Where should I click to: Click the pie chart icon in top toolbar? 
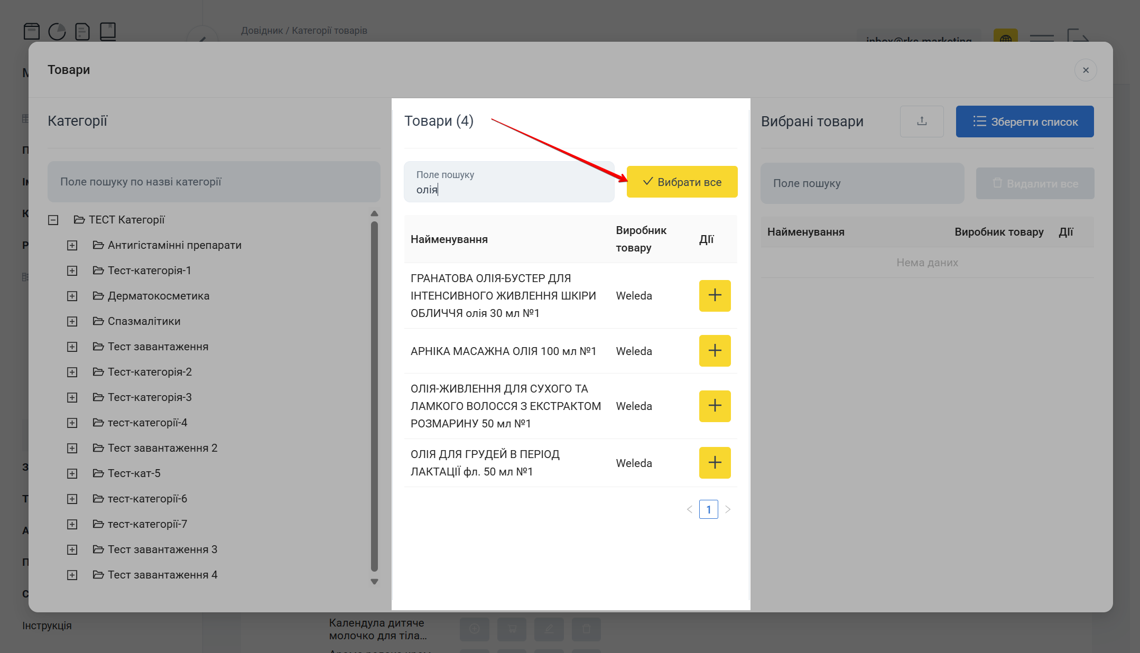(x=57, y=32)
